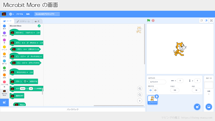
Task: Click the Microbit More logo at top left
Action: [4, 14]
